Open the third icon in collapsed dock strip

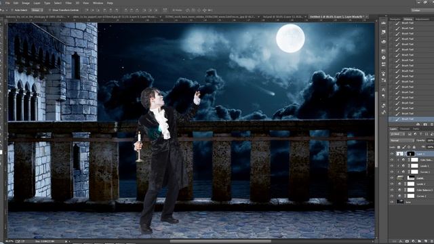(x=383, y=41)
